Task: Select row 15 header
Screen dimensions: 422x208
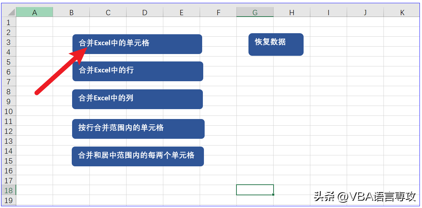Action: pyautogui.click(x=9, y=161)
